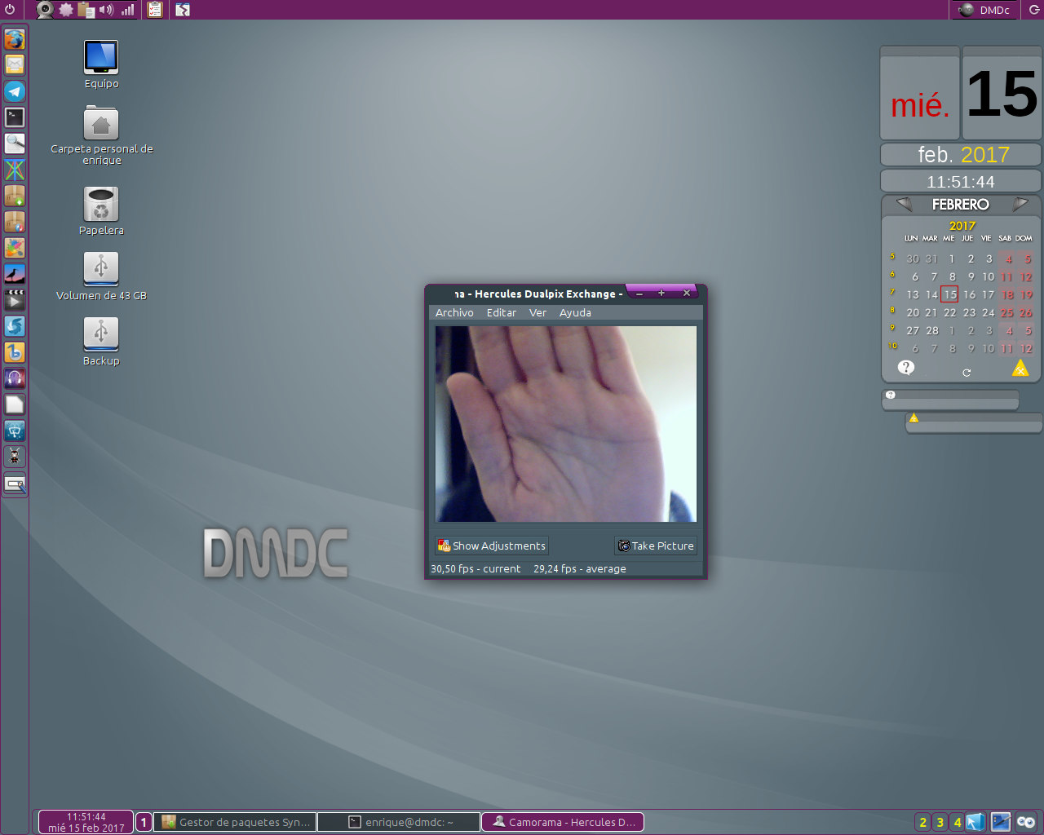The width and height of the screenshot is (1044, 835).
Task: Click the volume speaker icon in top panel
Action: coord(106,10)
